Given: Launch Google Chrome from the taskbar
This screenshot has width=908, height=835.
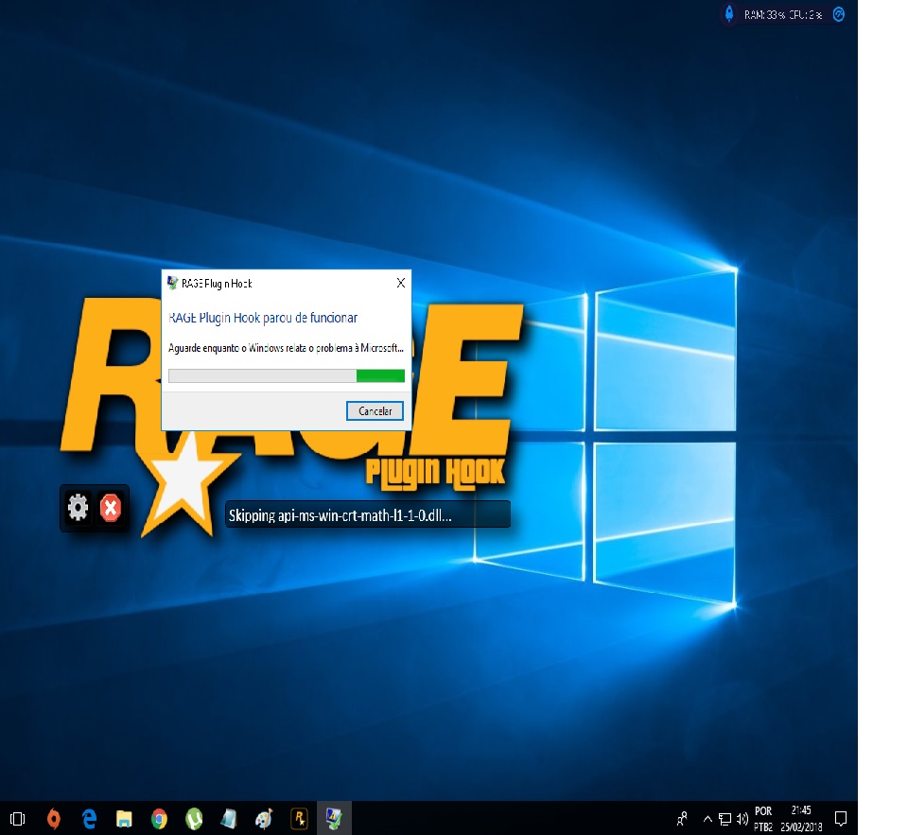Looking at the screenshot, I should point(159,818).
